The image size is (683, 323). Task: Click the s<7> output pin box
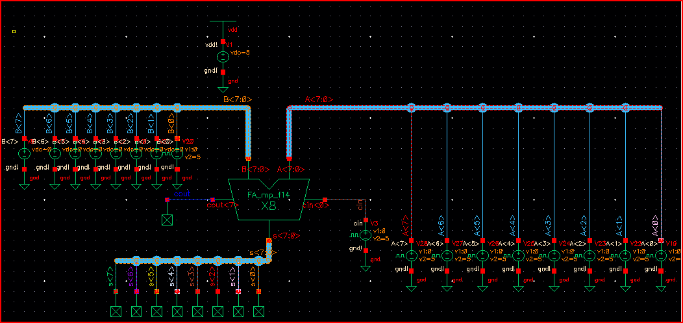point(116,312)
